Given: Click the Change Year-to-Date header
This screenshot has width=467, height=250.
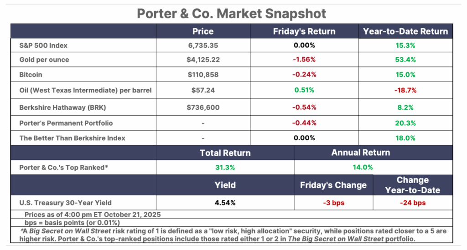Looking at the screenshot, I should [x=412, y=185].
